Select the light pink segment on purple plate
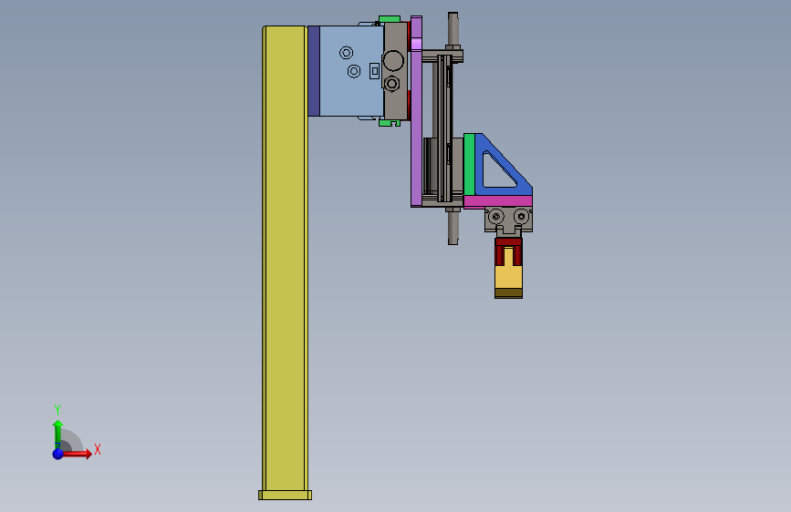The width and height of the screenshot is (791, 512). 416,44
